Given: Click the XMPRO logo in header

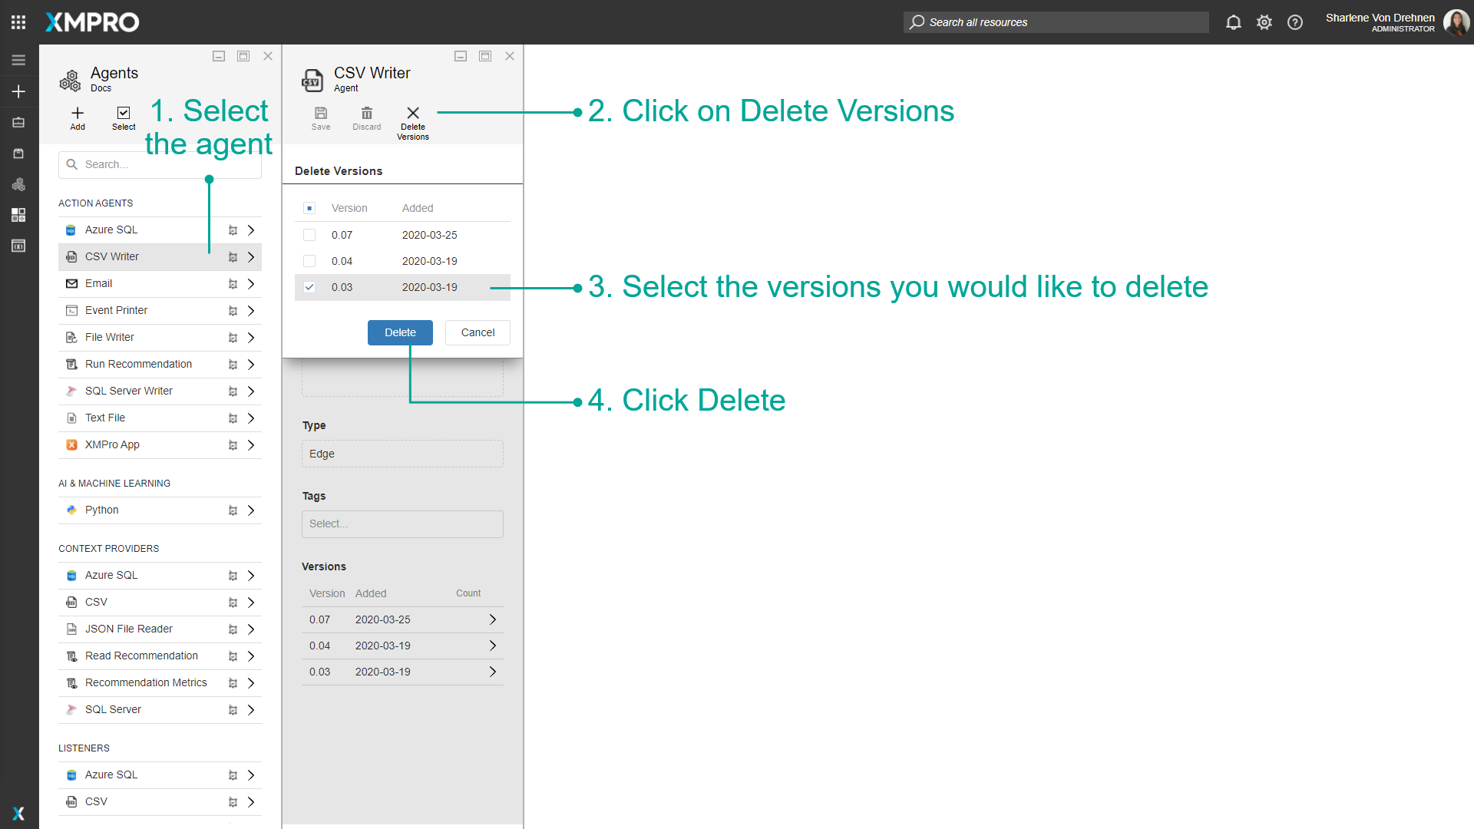Looking at the screenshot, I should 92,22.
